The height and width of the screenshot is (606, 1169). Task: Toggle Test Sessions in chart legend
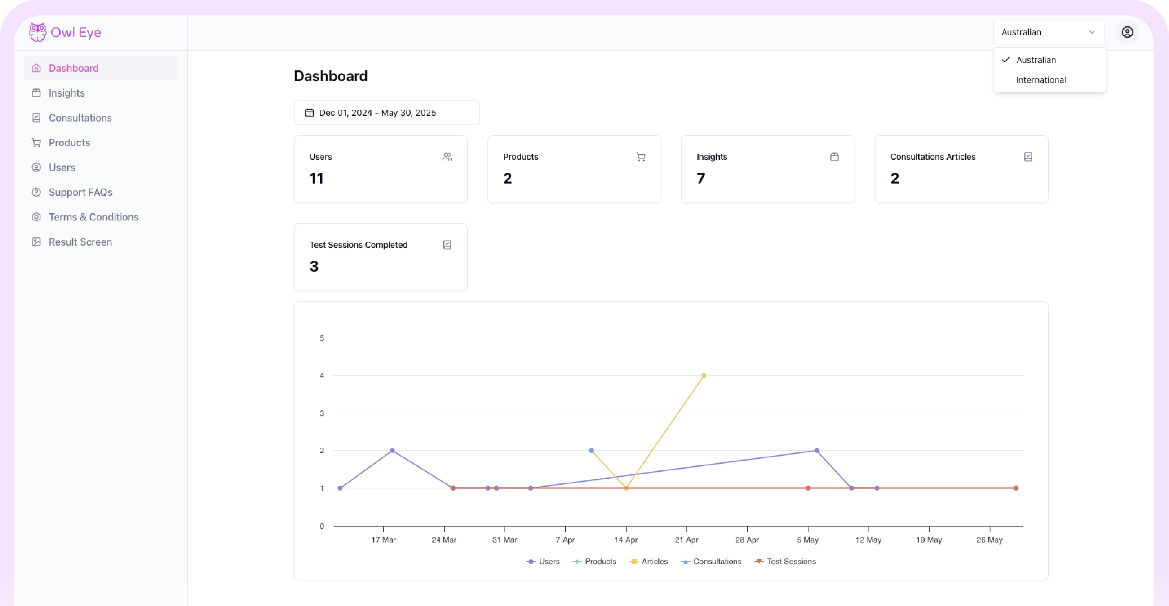[785, 561]
